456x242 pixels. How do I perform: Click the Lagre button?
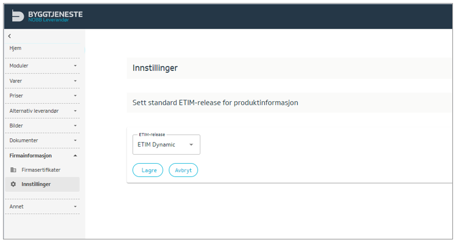tap(148, 170)
